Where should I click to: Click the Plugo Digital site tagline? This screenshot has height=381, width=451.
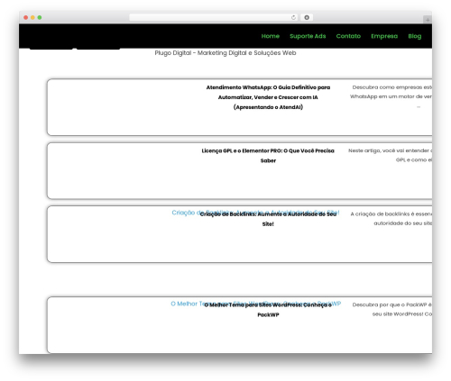coord(225,53)
